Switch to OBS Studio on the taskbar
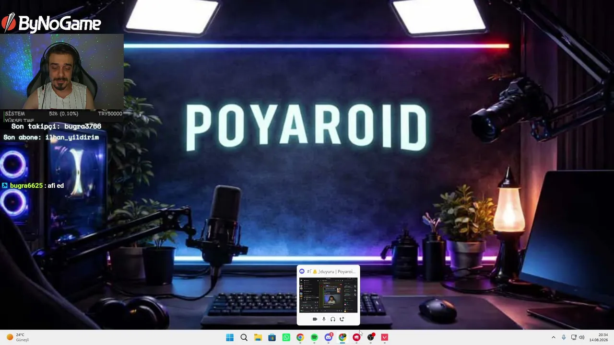Viewport: 614px width, 345px height. point(370,337)
